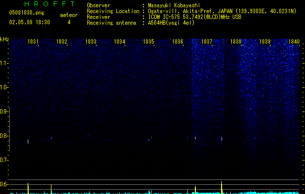Click the A504HB(yagi 4el) antenna text

pos(171,23)
